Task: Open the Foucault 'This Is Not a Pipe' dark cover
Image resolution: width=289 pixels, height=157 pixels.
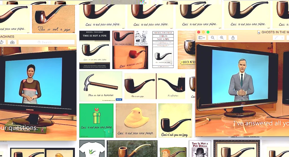Action: [95, 50]
